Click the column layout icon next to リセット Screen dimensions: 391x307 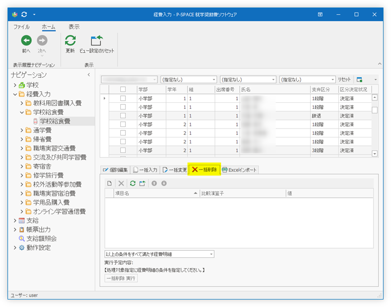(x=359, y=80)
